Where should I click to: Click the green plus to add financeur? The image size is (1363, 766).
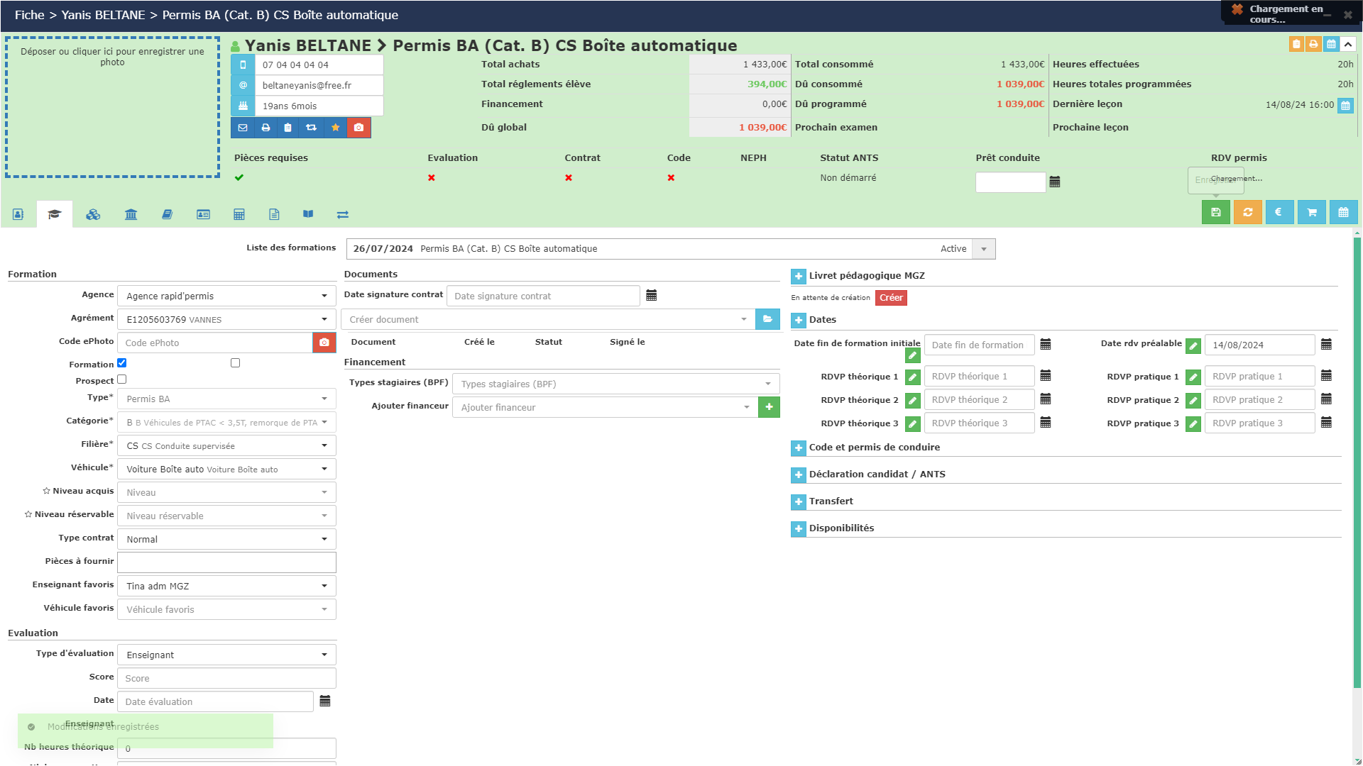tap(769, 407)
